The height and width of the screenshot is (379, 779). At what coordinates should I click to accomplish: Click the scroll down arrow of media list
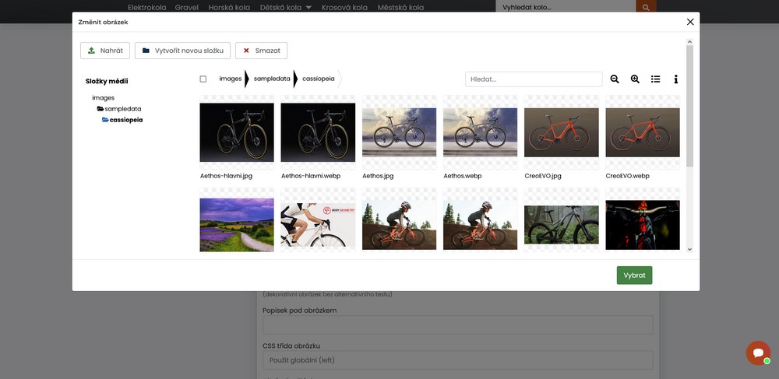[689, 249]
